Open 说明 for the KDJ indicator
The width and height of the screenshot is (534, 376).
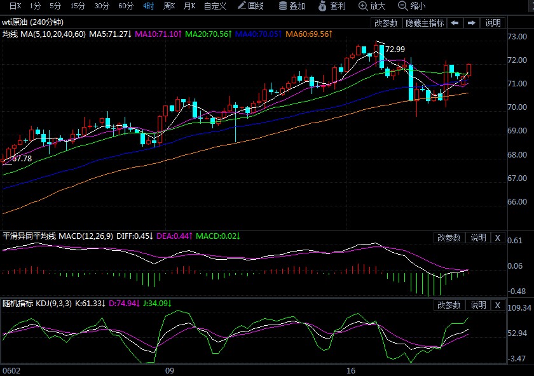[x=478, y=305]
